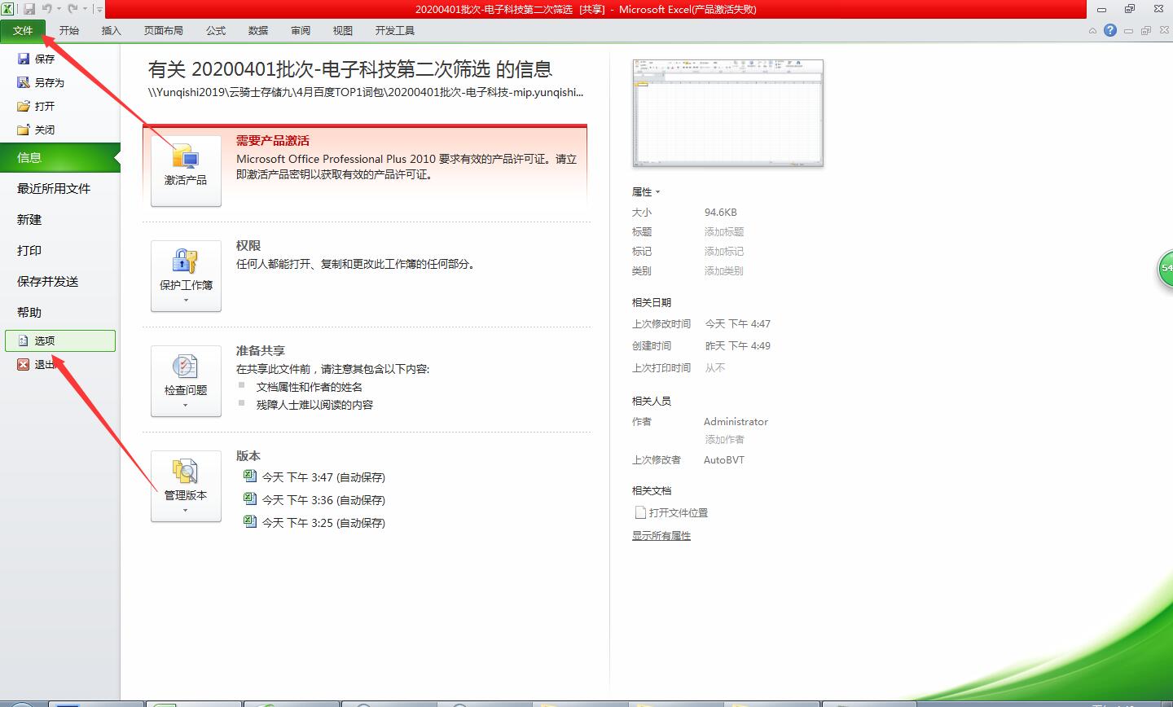The width and height of the screenshot is (1173, 707).
Task: Open the 页面布局 (Page Layout) tab
Action: point(164,30)
